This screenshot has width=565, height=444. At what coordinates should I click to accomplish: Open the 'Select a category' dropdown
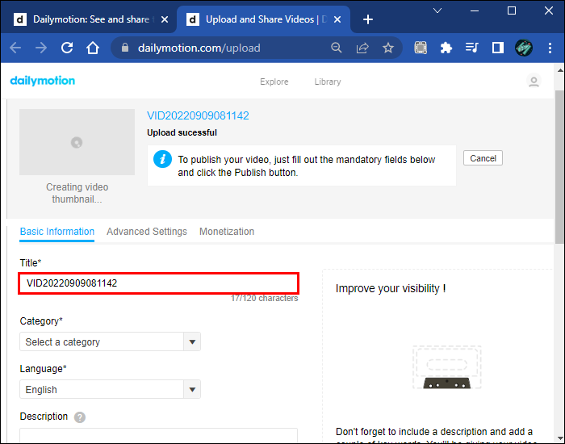coord(110,341)
